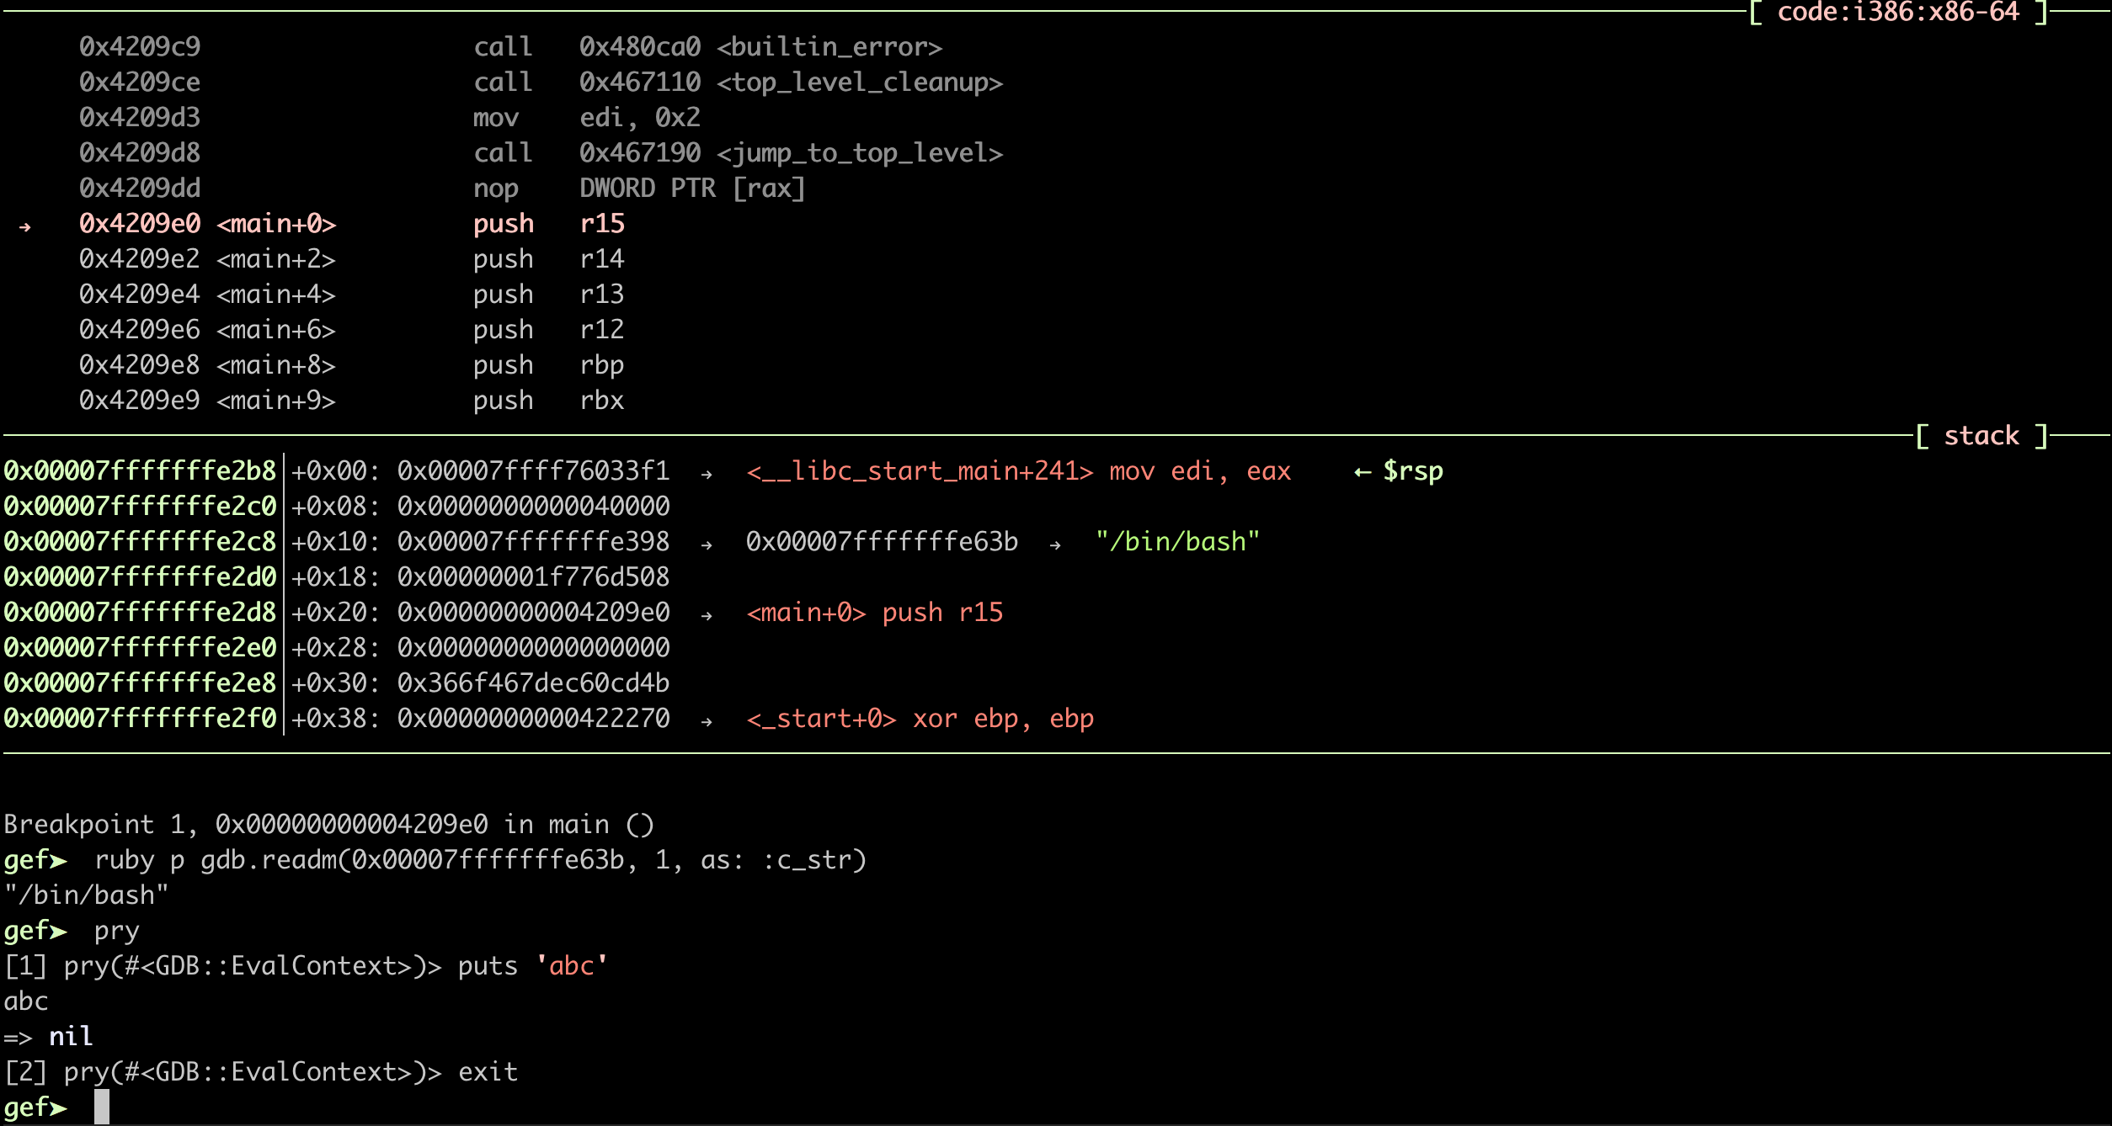The image size is (2112, 1126).
Task: Click the current instruction arrow marker
Action: pyautogui.click(x=25, y=226)
